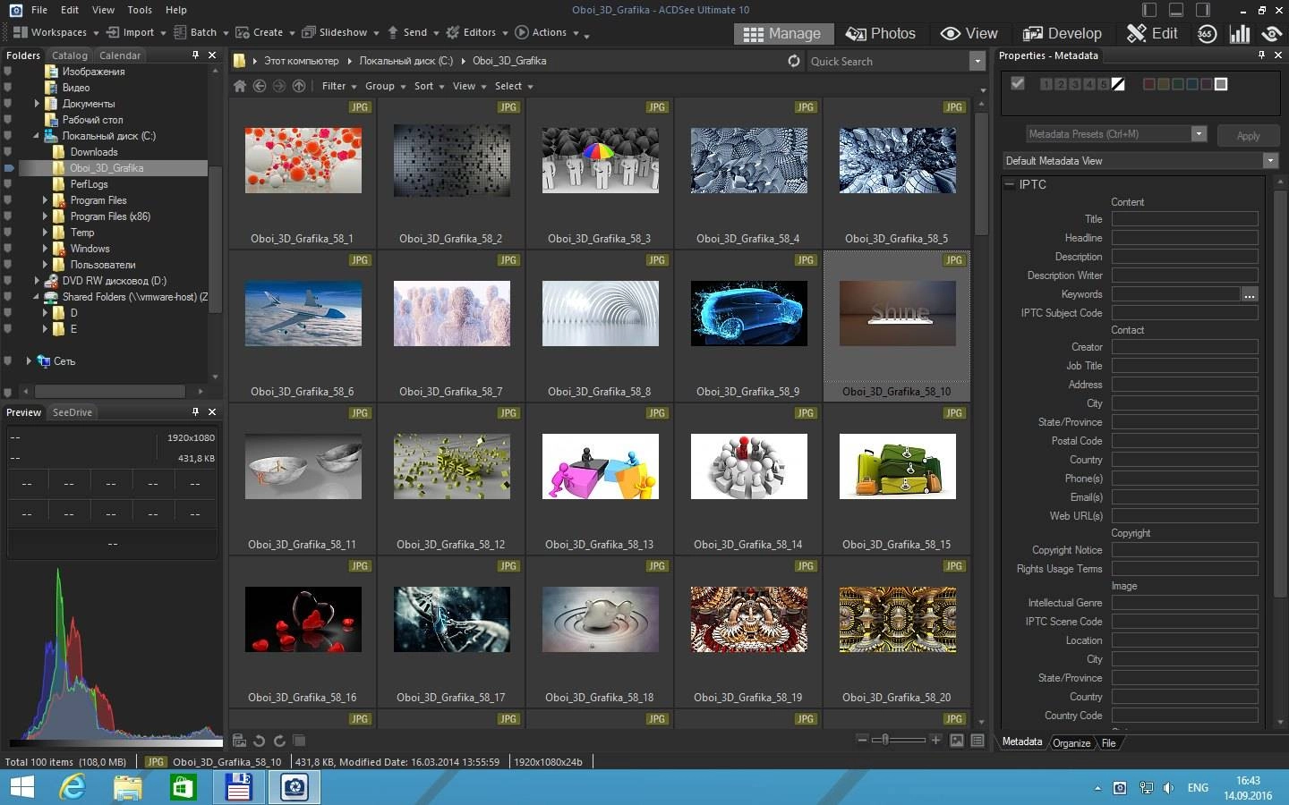Toggle left pane layout icon in title bar
Viewport: 1289px width, 805px height.
1149,10
